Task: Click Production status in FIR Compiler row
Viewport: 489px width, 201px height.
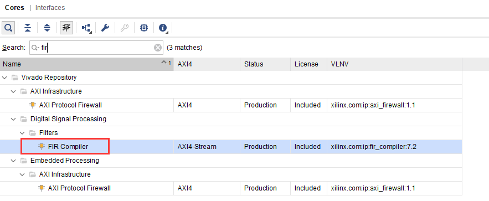Action: click(x=260, y=147)
